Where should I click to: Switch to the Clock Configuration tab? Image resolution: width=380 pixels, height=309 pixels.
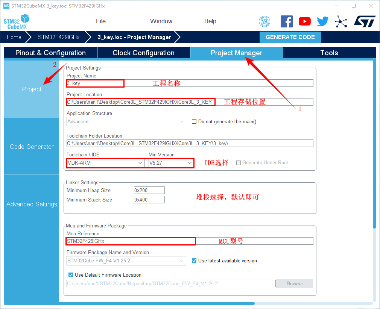[x=143, y=53]
